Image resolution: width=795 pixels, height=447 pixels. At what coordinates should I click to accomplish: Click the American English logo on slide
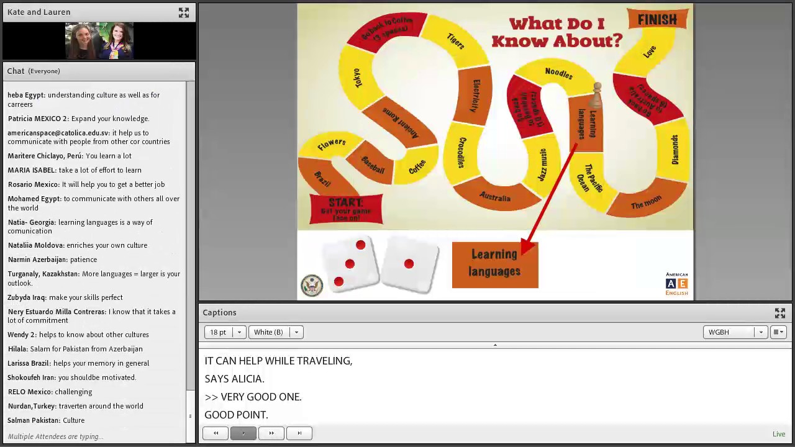(676, 284)
